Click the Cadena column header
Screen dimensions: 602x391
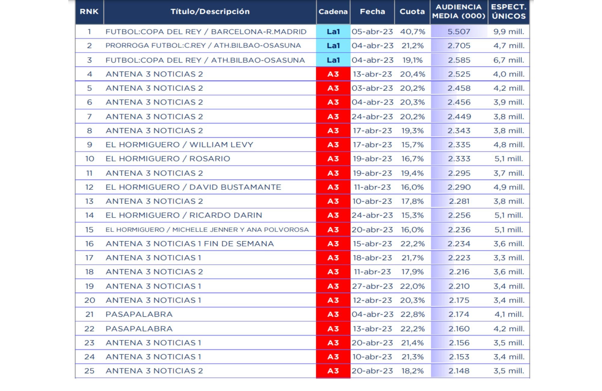(333, 12)
